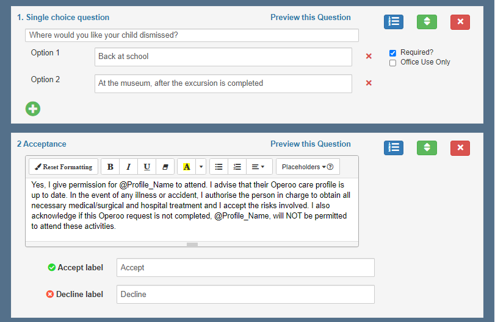Apply underline formatting in editor toolbar
The image size is (495, 322).
pos(147,167)
